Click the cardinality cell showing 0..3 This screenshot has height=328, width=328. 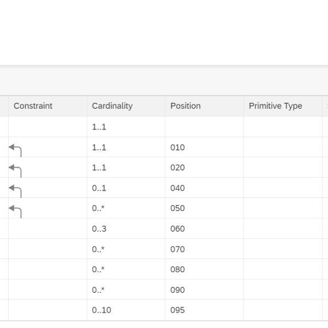coord(99,229)
